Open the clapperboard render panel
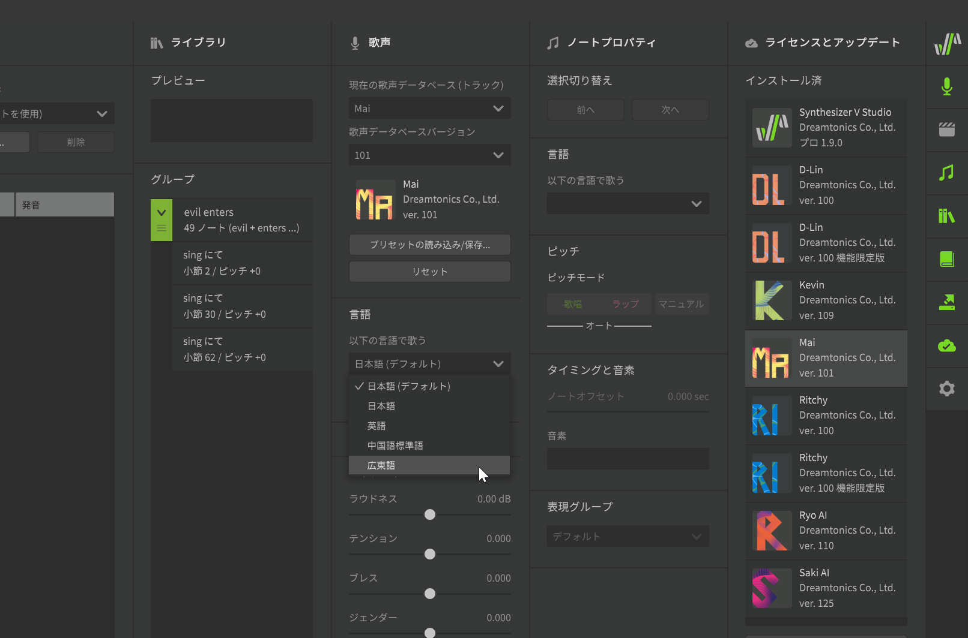 pyautogui.click(x=947, y=130)
